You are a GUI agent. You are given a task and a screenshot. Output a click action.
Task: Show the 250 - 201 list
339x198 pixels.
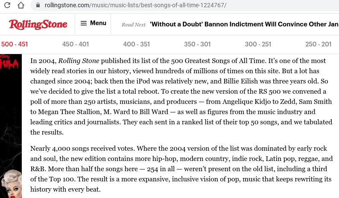(318, 44)
